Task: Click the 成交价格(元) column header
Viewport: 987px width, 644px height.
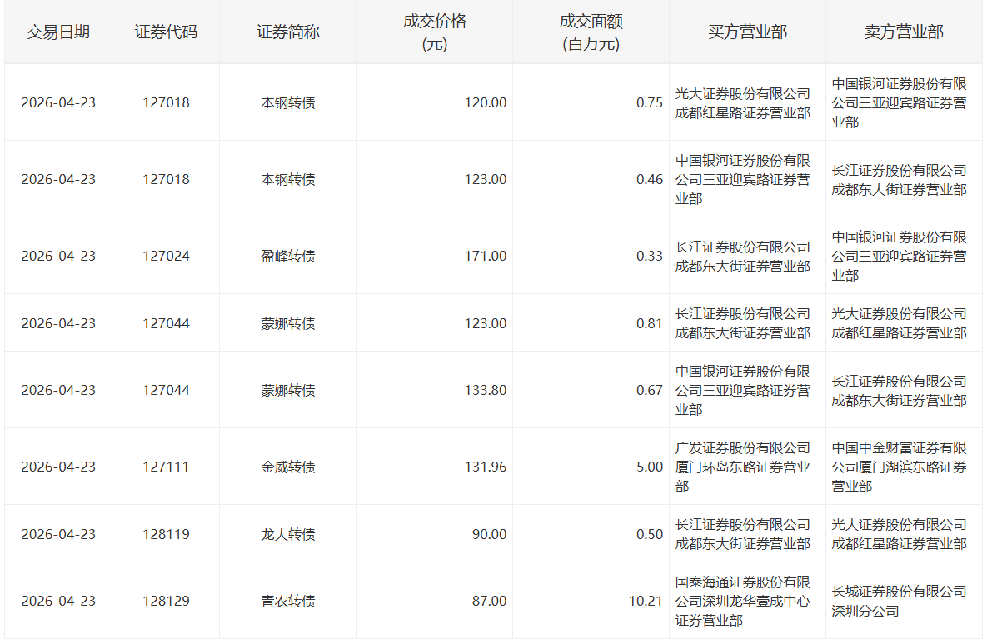Action: [x=435, y=32]
